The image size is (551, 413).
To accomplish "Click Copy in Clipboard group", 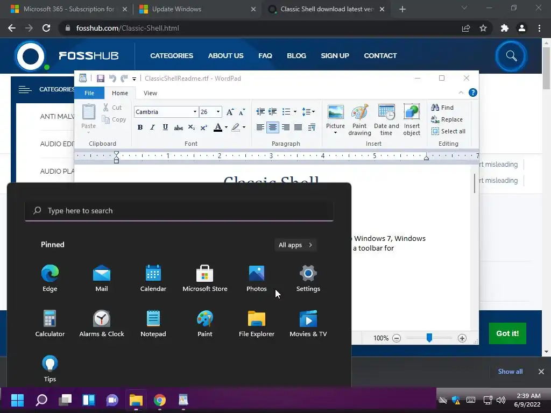I will click(114, 119).
